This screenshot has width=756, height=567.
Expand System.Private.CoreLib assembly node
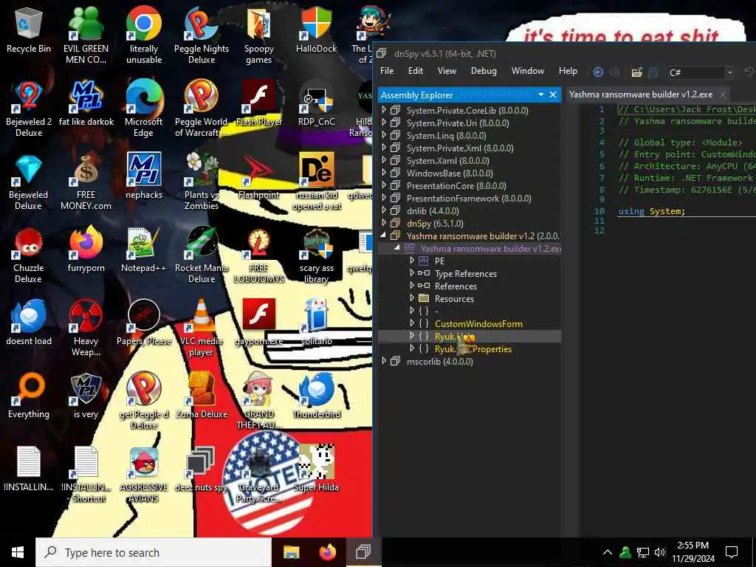tap(384, 111)
